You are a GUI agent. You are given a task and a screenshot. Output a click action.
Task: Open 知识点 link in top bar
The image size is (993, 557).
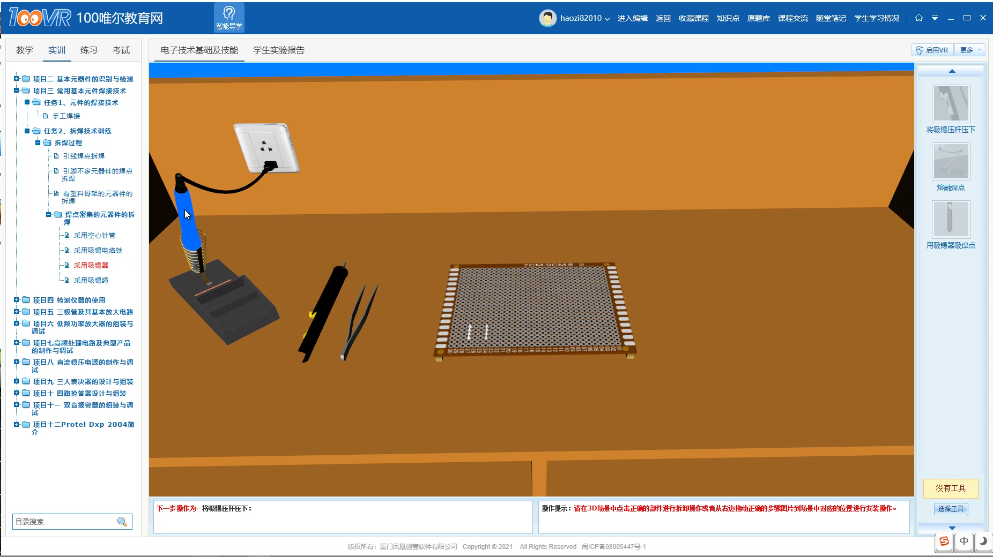click(728, 18)
